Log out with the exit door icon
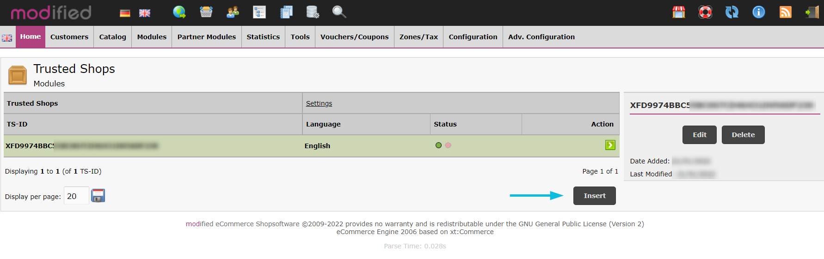The height and width of the screenshot is (259, 824). (x=812, y=12)
